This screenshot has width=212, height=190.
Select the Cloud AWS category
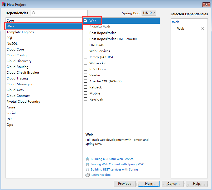coord(44,90)
